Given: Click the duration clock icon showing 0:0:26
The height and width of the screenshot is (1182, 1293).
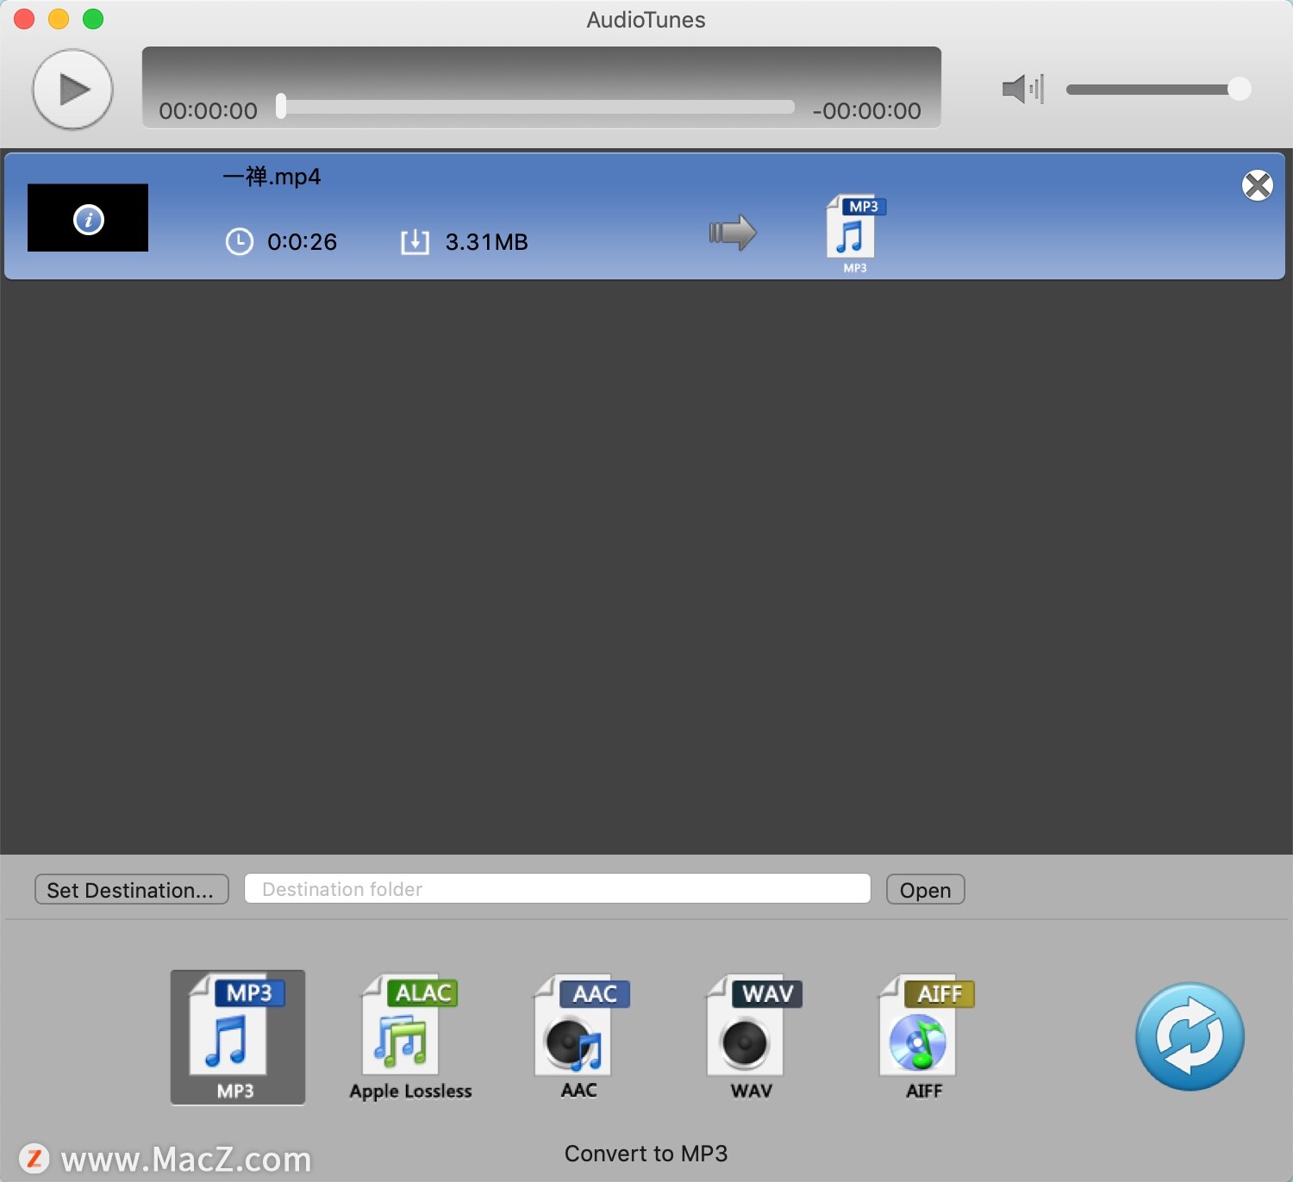Looking at the screenshot, I should pos(239,242).
